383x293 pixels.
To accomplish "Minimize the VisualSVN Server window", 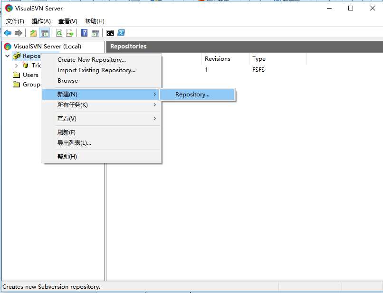I will click(329, 8).
